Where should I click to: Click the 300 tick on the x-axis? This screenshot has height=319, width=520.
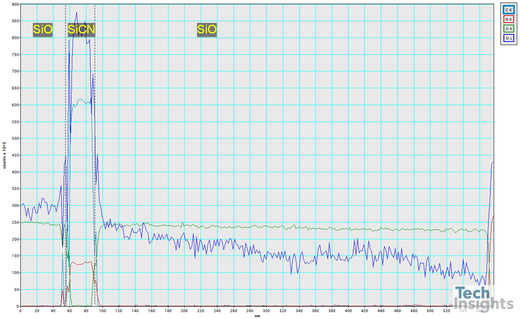click(266, 310)
